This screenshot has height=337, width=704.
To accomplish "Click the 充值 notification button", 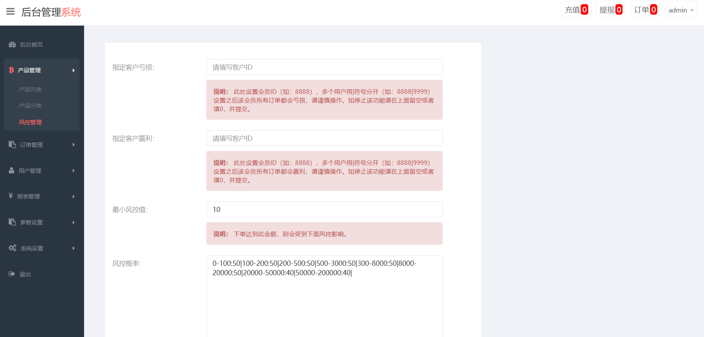I will pyautogui.click(x=576, y=10).
